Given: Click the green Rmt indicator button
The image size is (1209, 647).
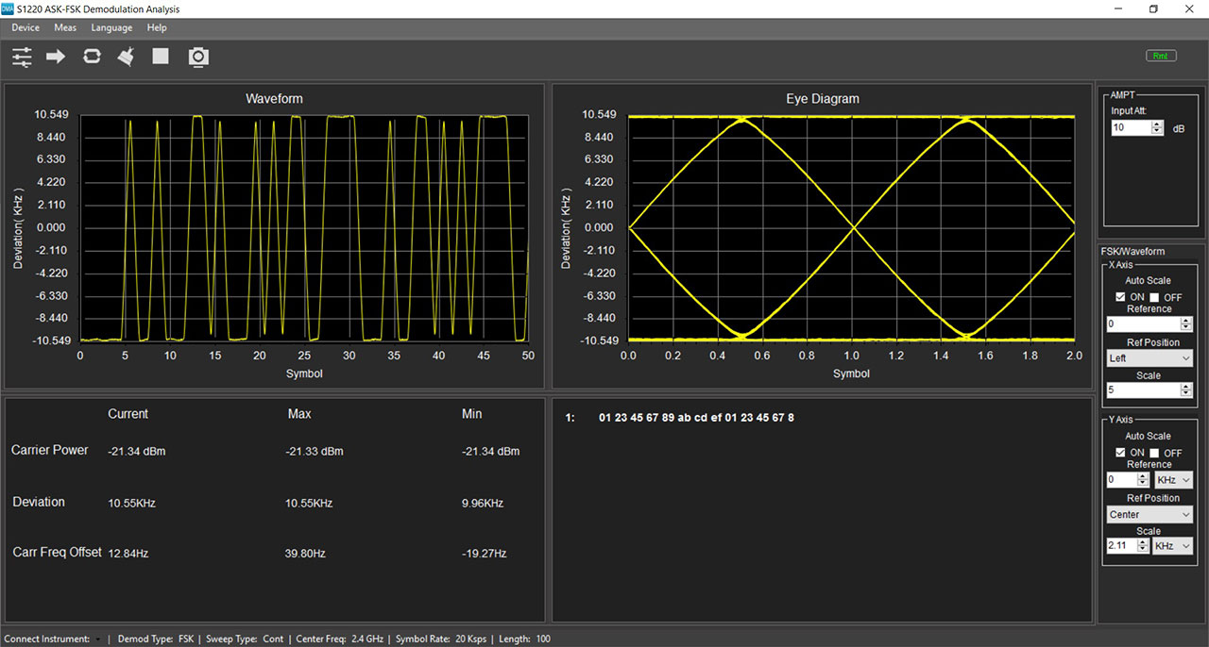Looking at the screenshot, I should pyautogui.click(x=1161, y=55).
